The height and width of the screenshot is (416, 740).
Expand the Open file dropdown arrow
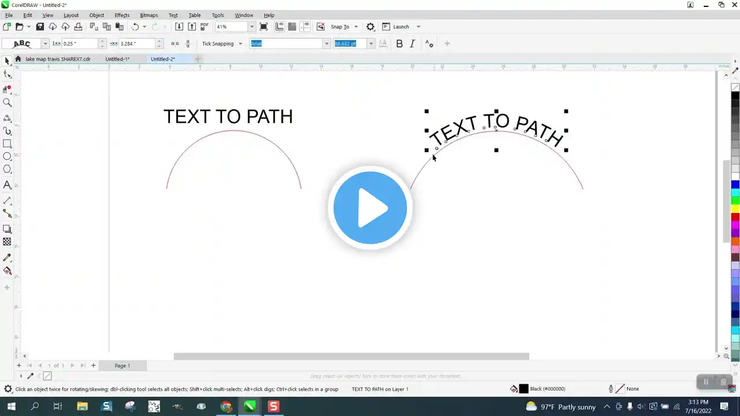(x=28, y=27)
